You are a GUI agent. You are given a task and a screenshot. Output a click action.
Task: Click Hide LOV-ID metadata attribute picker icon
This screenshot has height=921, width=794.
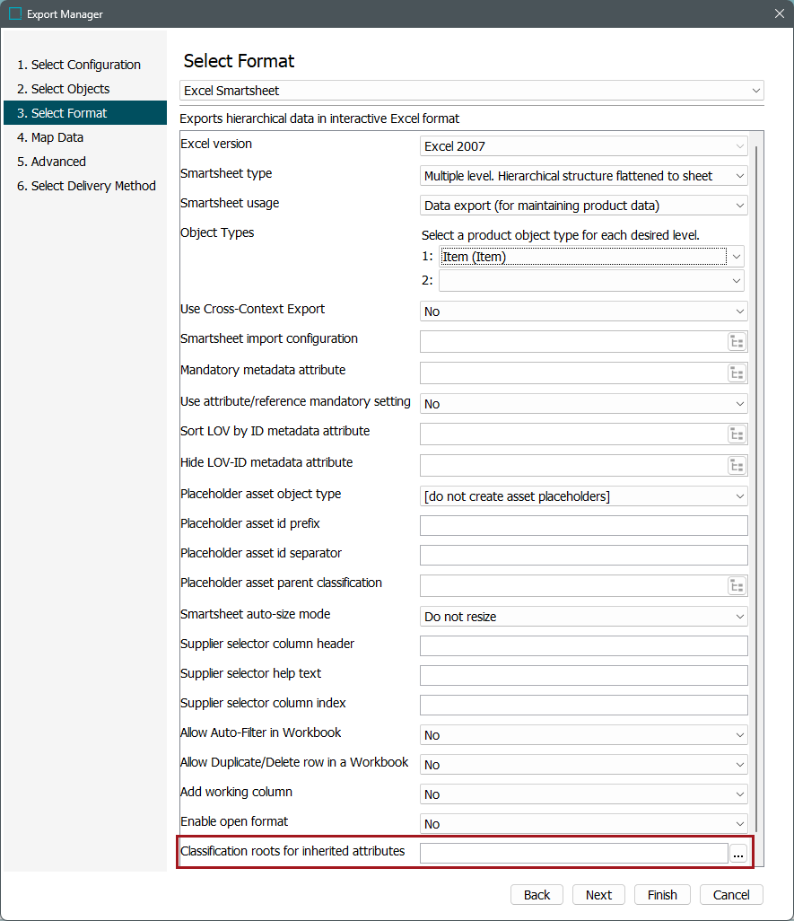[x=737, y=466]
